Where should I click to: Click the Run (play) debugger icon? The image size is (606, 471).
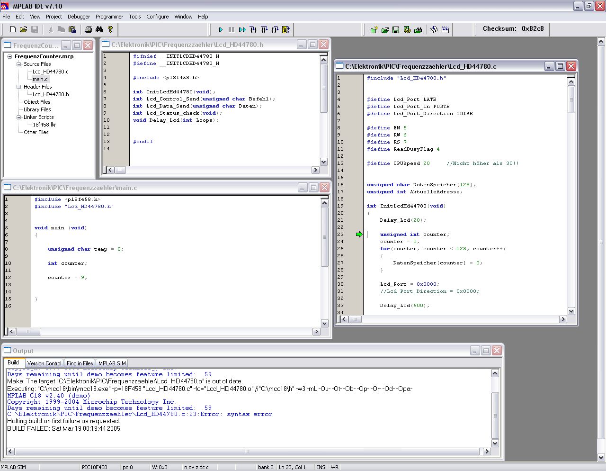point(221,29)
